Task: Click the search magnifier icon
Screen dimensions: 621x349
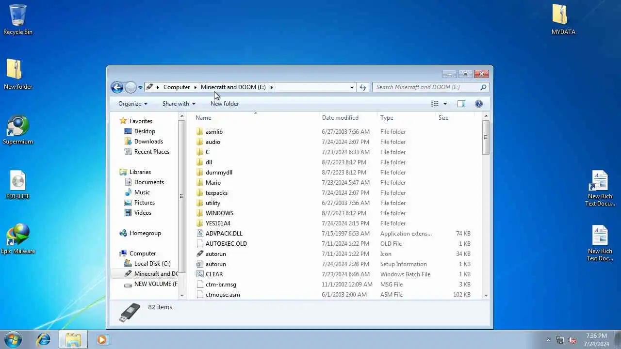Action: (483, 87)
